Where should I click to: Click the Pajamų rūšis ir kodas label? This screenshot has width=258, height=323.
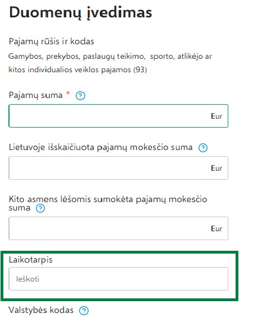pos(52,41)
